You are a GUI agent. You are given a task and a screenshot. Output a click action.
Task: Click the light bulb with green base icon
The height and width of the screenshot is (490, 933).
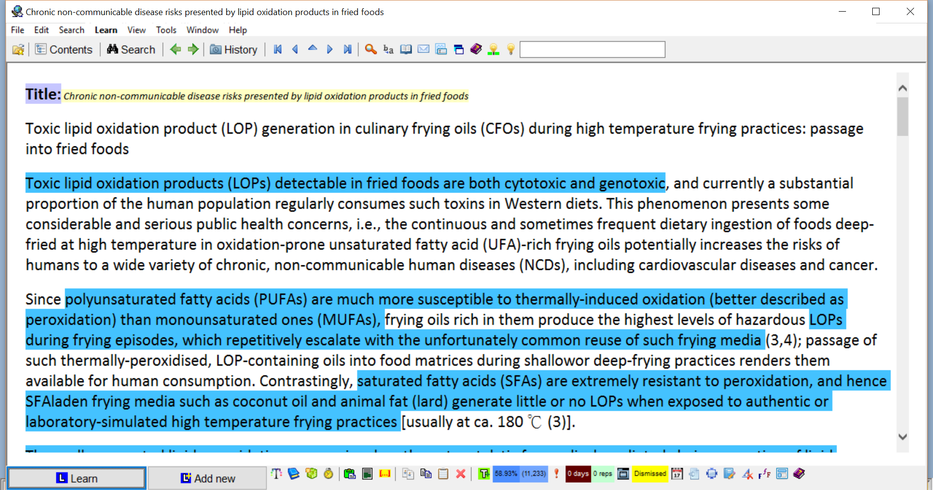click(x=494, y=49)
